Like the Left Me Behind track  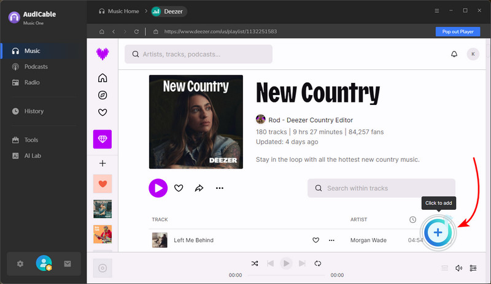pos(315,240)
